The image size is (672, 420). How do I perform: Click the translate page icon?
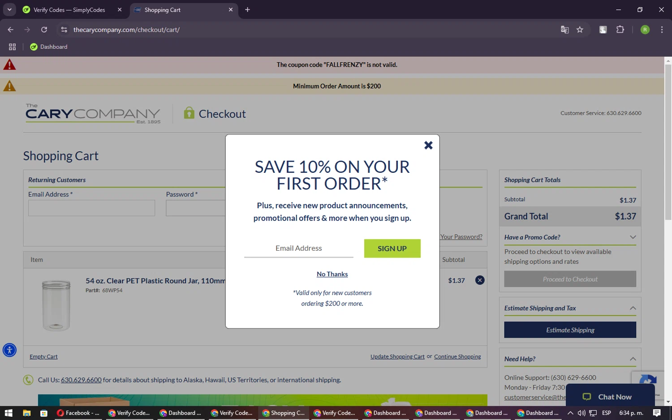tap(564, 30)
